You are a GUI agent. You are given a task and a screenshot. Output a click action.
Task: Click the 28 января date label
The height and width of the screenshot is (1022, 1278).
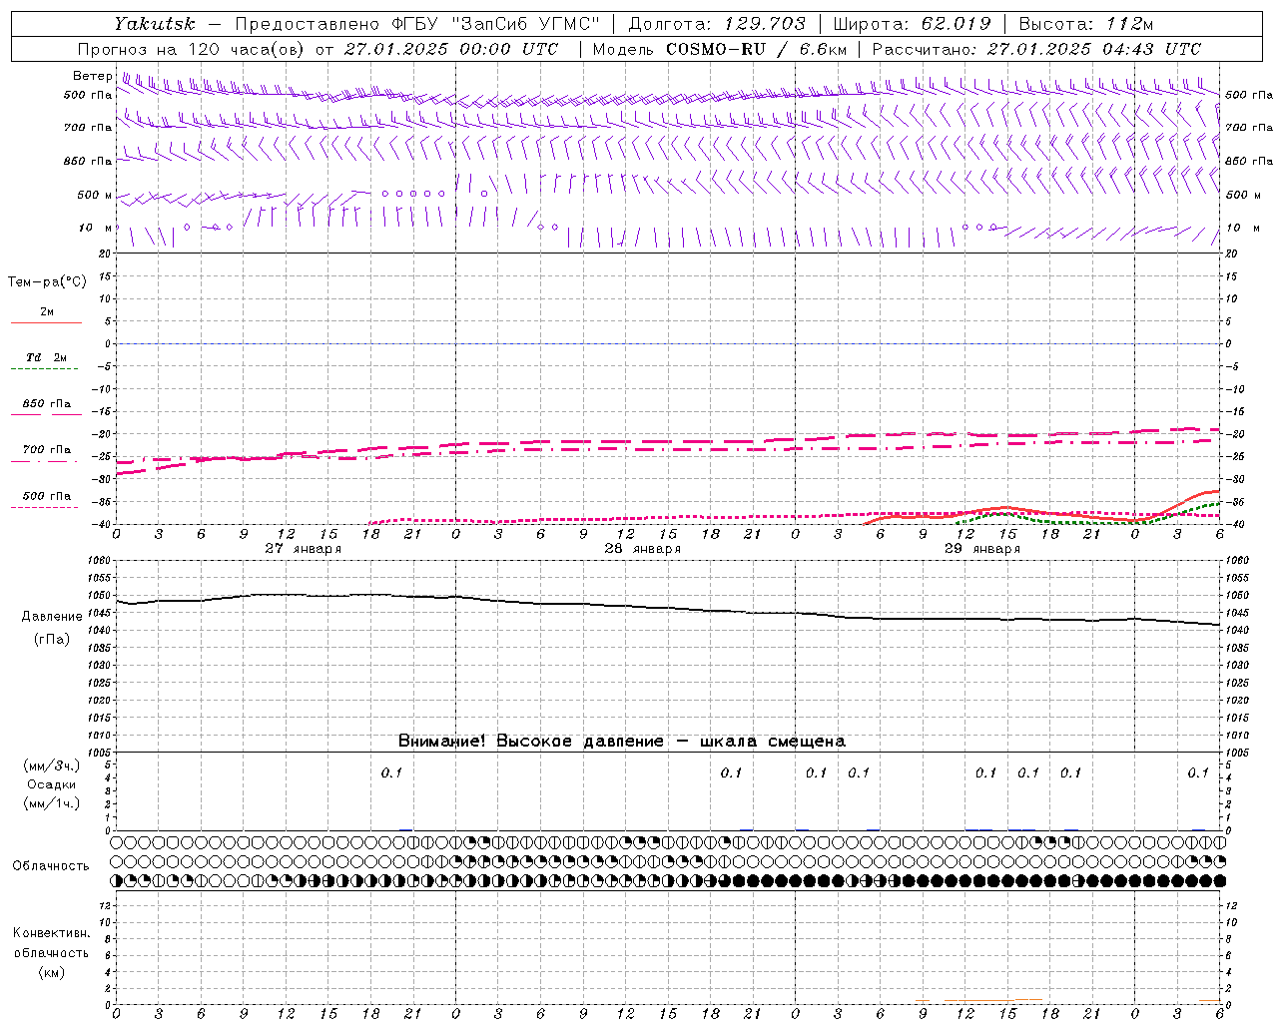642,549
